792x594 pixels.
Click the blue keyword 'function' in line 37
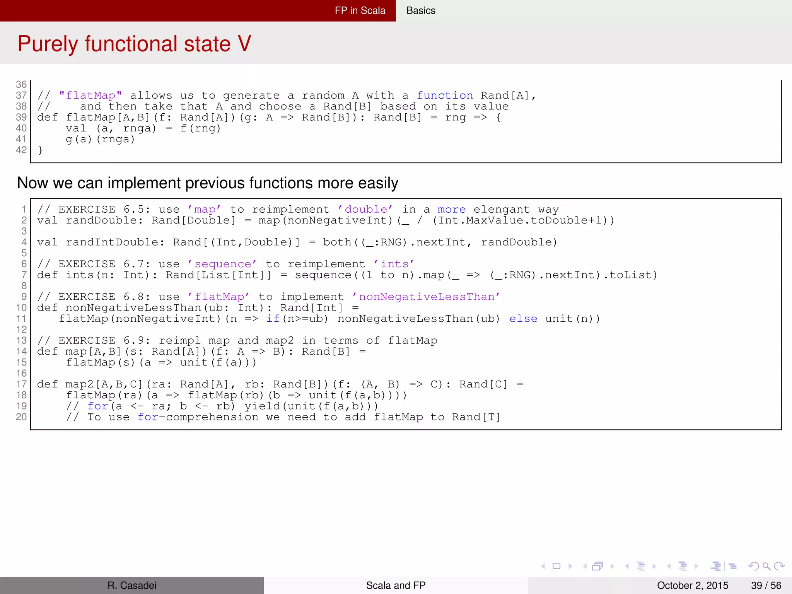click(445, 96)
